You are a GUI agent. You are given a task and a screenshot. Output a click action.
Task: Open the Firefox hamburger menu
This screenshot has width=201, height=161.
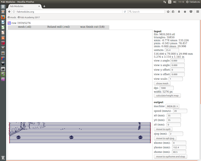coord(198,12)
